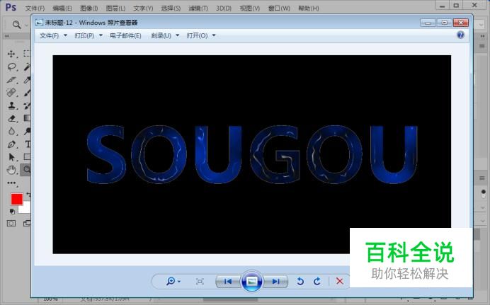490x305 pixels.
Task: Open Photoshop 文件(F) menu
Action: click(x=35, y=8)
